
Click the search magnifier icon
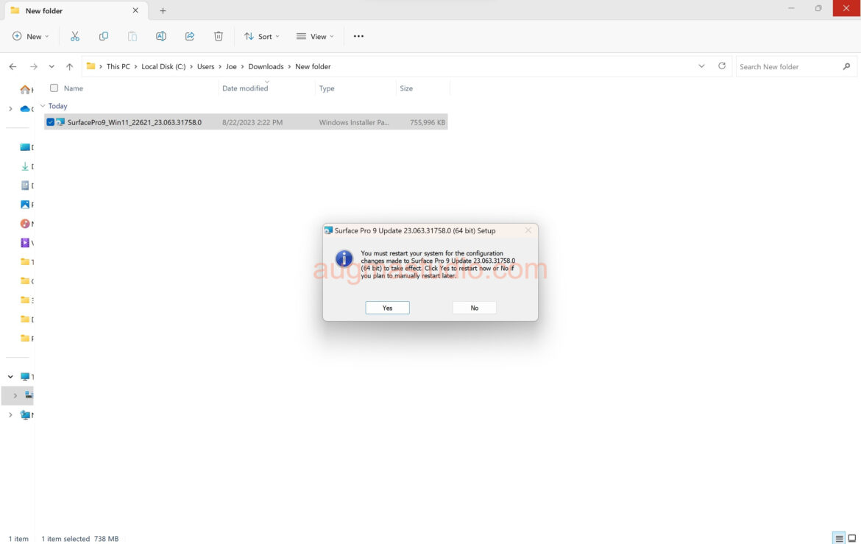click(847, 66)
